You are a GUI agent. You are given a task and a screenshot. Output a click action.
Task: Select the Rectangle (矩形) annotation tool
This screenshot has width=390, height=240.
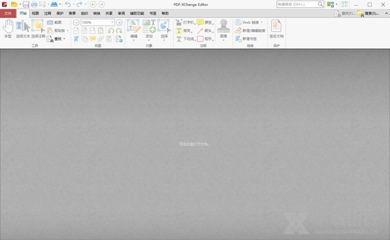pyautogui.click(x=205, y=39)
